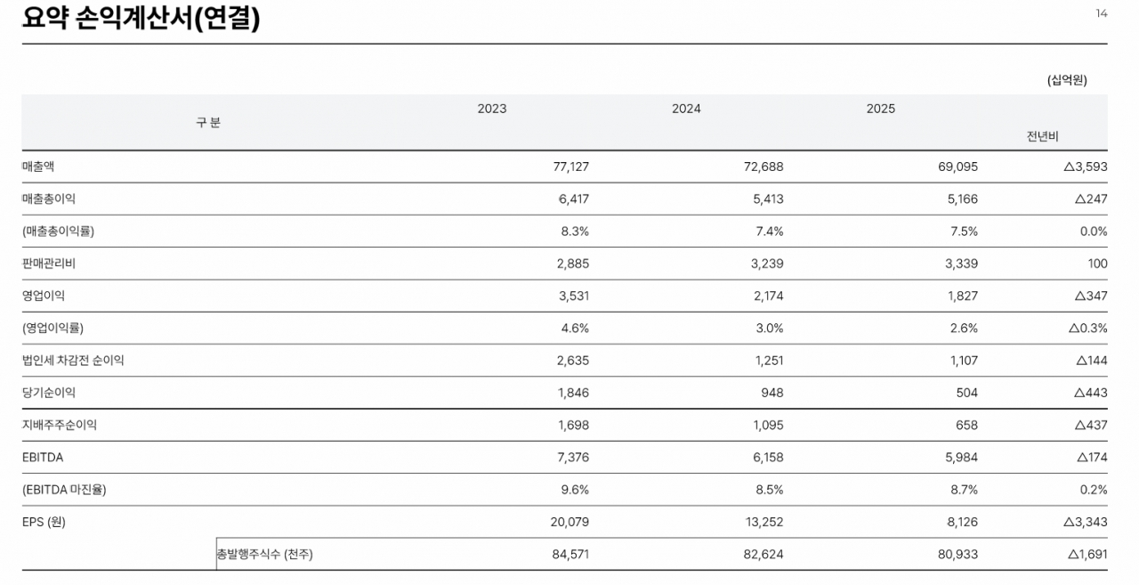Select the 법인세 차감전 순이익 row label
Screen dimensions: 1139x585
point(73,361)
